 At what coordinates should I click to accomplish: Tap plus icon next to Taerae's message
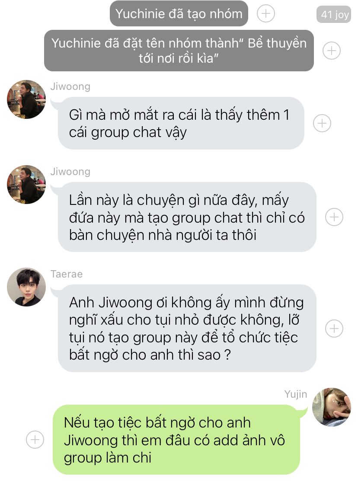[x=334, y=328]
